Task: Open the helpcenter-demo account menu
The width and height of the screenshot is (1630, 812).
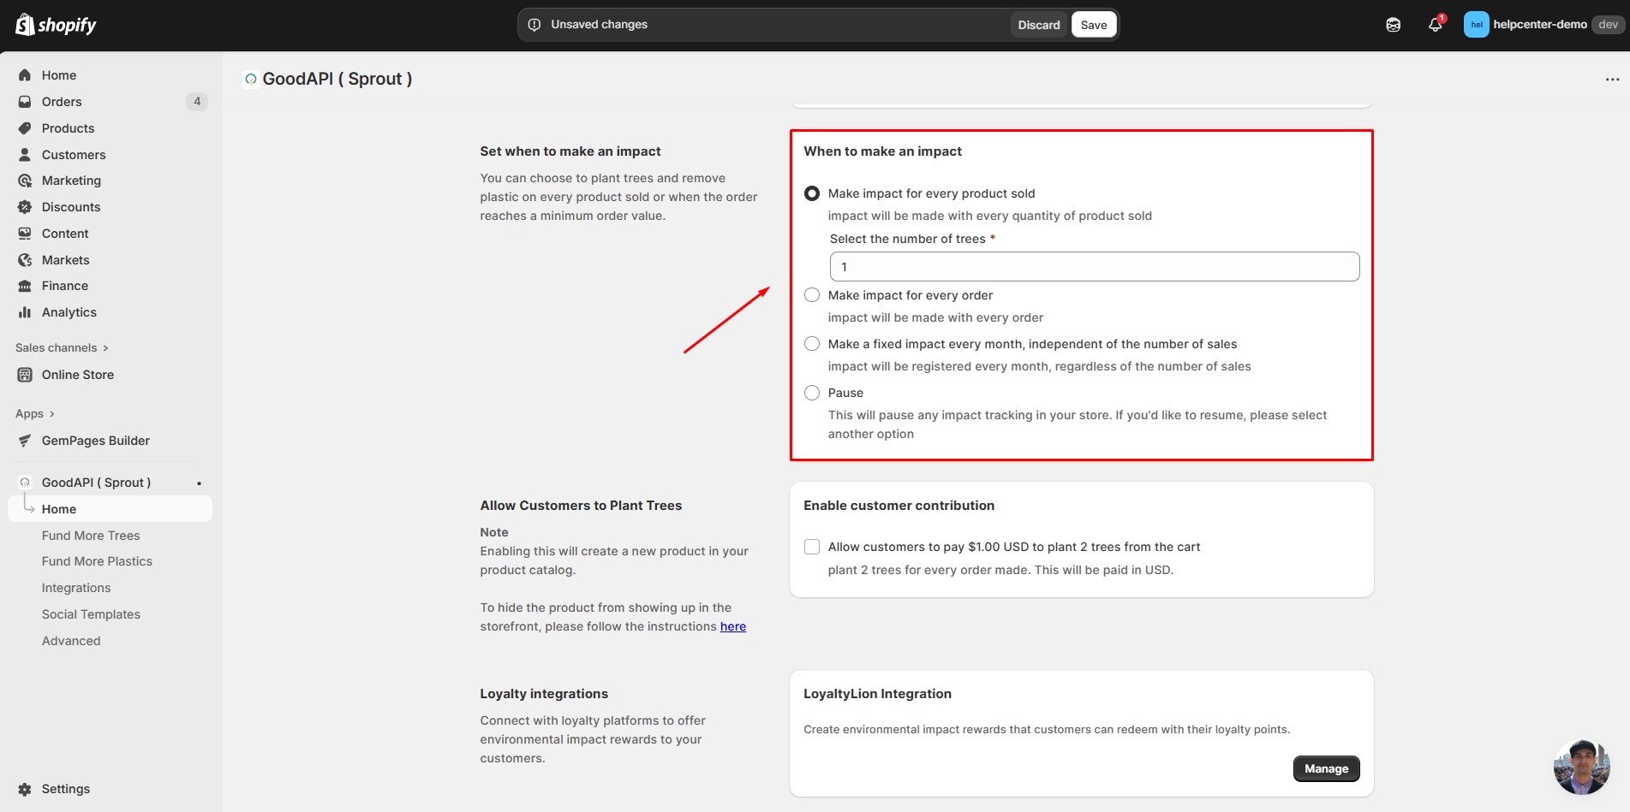Action: tap(1539, 25)
